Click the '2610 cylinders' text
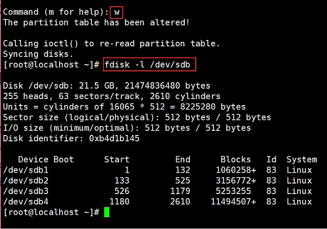 click(185, 96)
